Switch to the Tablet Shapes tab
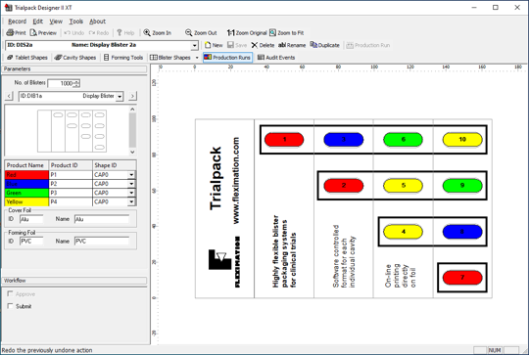Image resolution: width=529 pixels, height=355 pixels. click(27, 58)
